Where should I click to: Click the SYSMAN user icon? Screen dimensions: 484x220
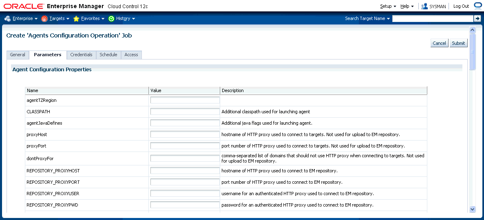coord(424,6)
